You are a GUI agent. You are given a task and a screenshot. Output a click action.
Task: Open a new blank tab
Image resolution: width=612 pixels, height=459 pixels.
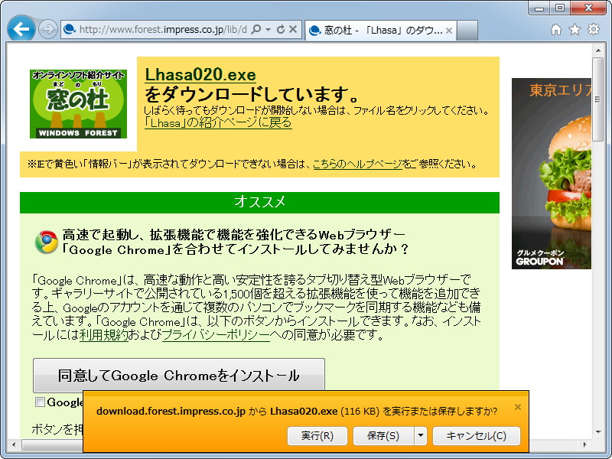[467, 31]
